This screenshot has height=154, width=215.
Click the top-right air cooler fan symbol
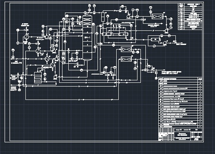click(157, 17)
